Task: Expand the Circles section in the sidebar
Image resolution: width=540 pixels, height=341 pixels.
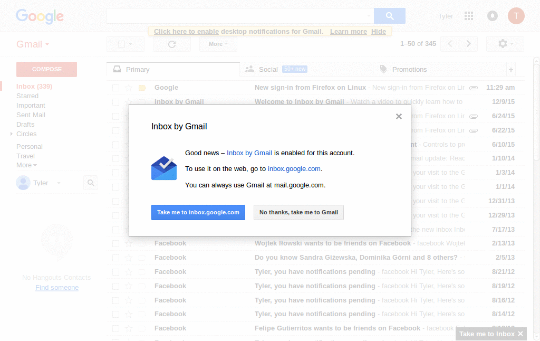Action: [x=11, y=134]
